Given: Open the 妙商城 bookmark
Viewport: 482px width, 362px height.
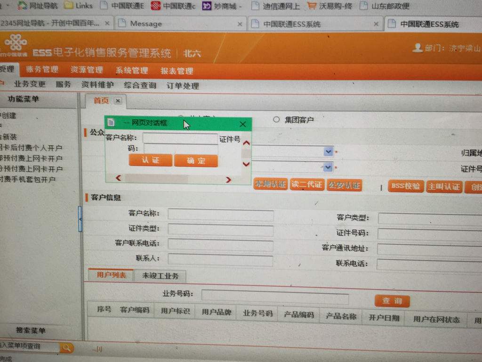Looking at the screenshot, I should click(x=222, y=6).
